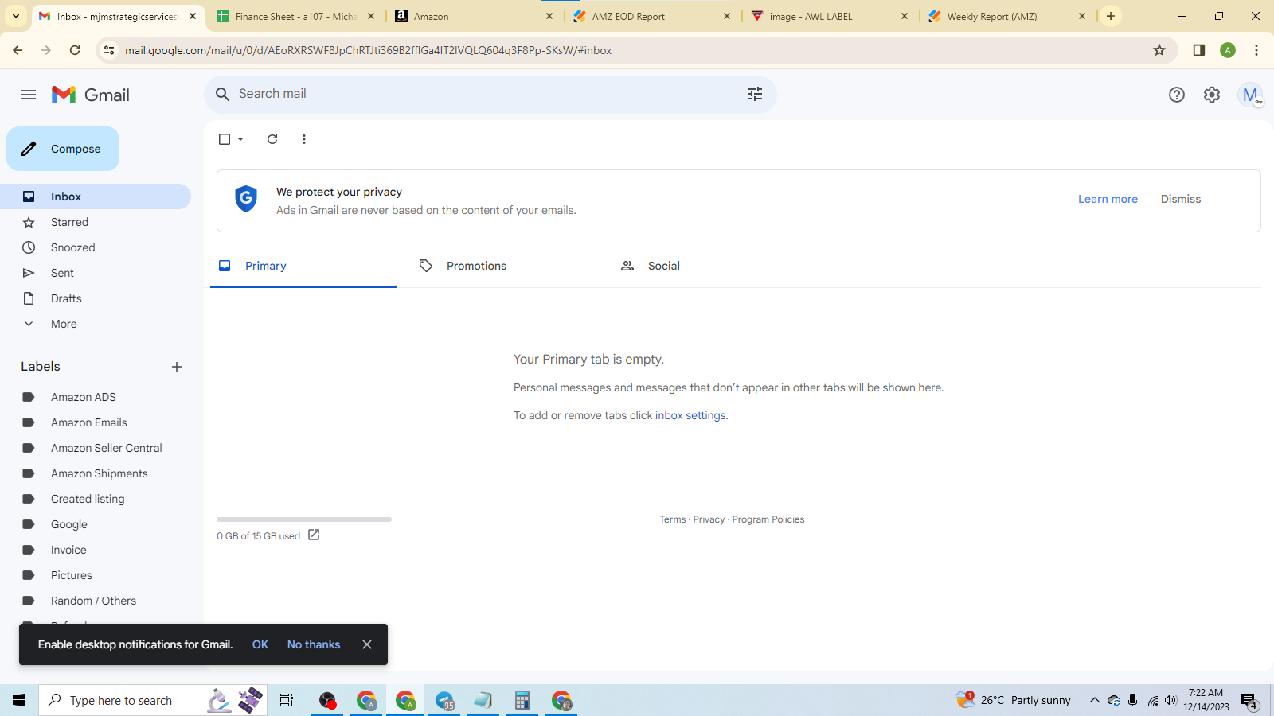
Task: Open Calculator from the taskbar
Action: [x=522, y=700]
